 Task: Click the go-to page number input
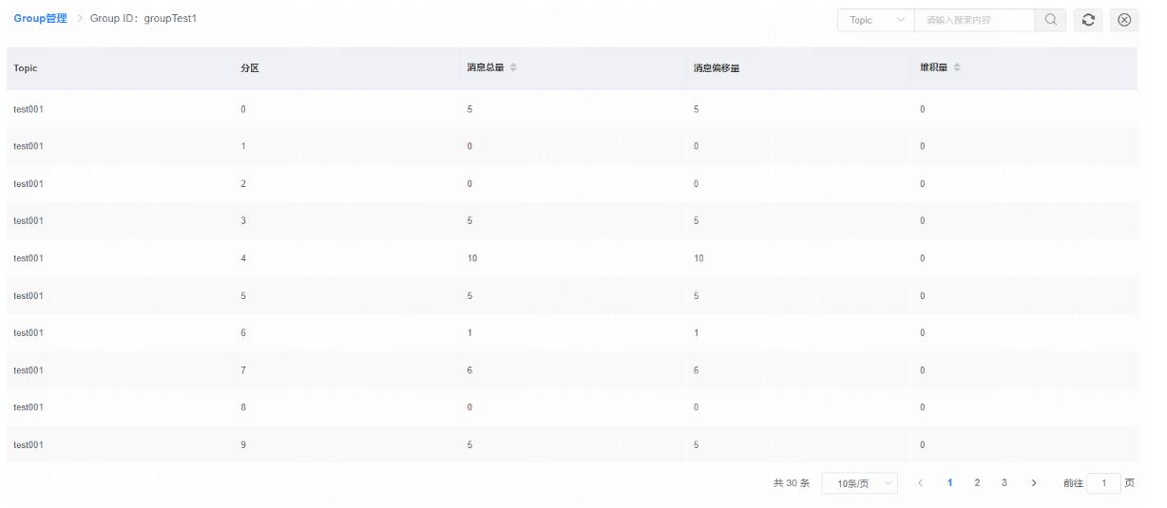[x=1103, y=484]
